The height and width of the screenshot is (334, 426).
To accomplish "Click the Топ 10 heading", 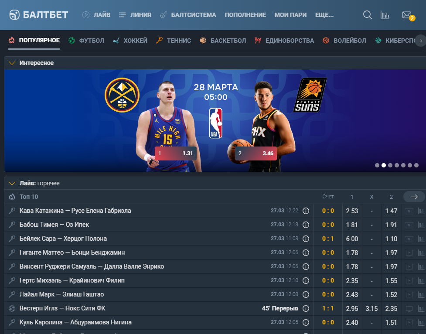I will point(29,197).
